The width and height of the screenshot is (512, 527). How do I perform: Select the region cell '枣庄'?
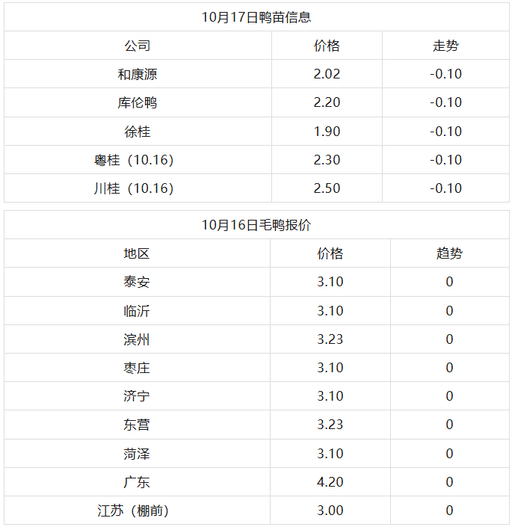point(136,368)
